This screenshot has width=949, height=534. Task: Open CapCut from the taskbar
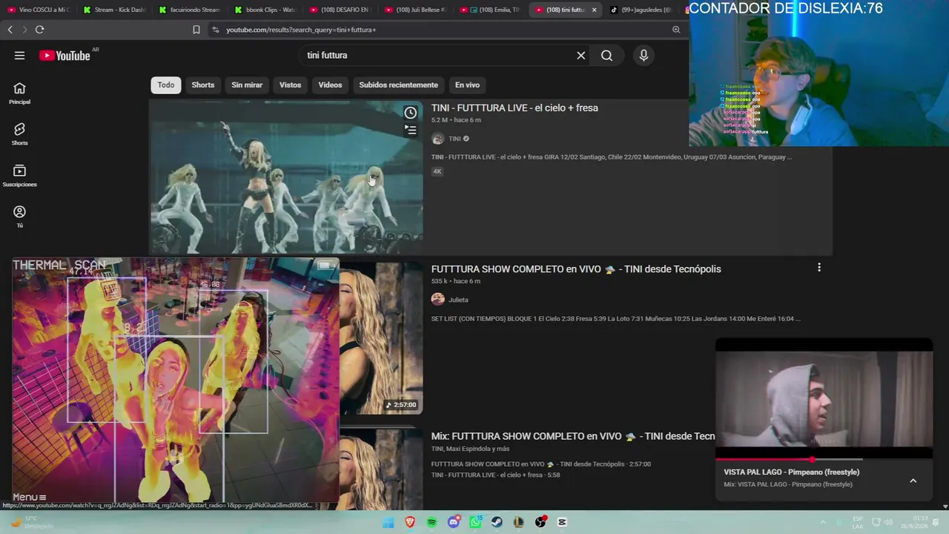(x=562, y=522)
